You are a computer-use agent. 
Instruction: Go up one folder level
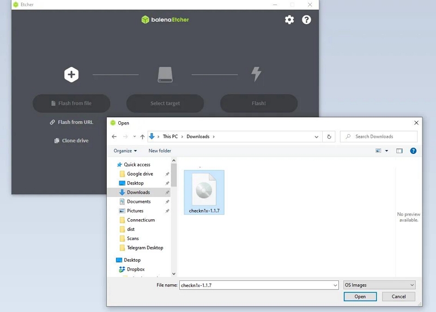pos(142,137)
